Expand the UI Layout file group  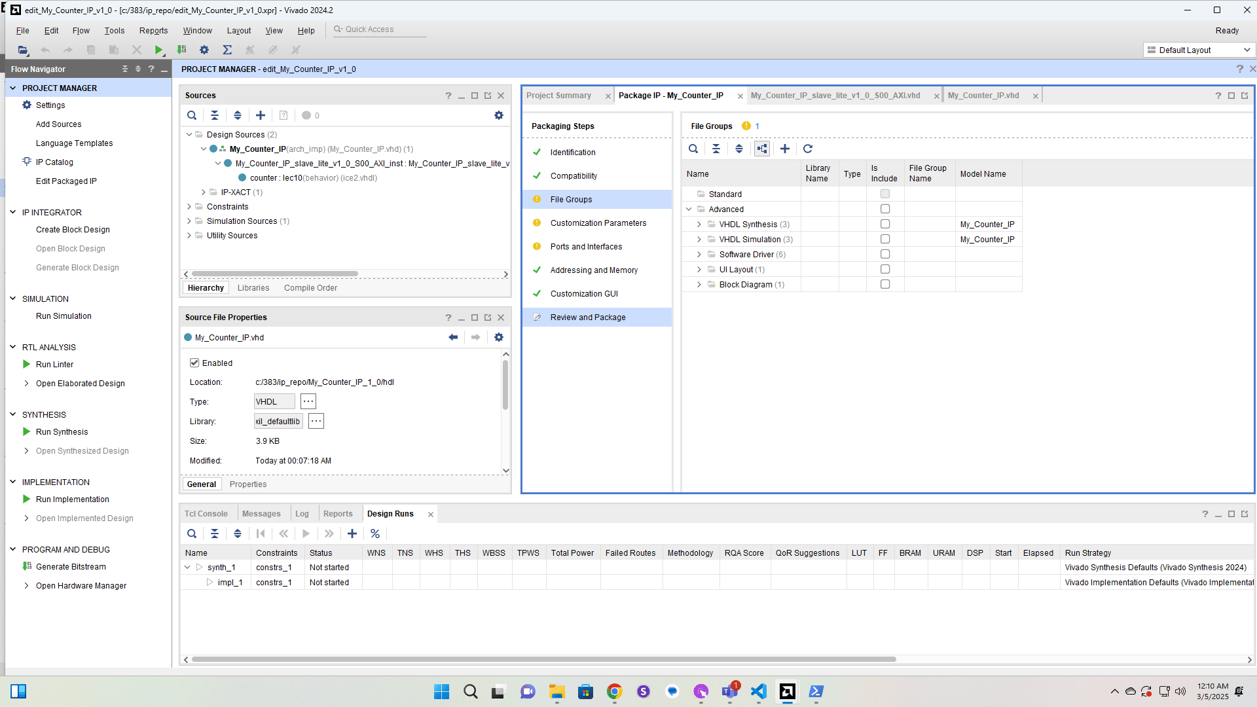click(x=699, y=270)
